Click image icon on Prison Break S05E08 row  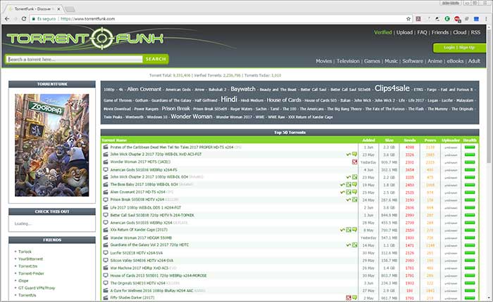click(354, 199)
